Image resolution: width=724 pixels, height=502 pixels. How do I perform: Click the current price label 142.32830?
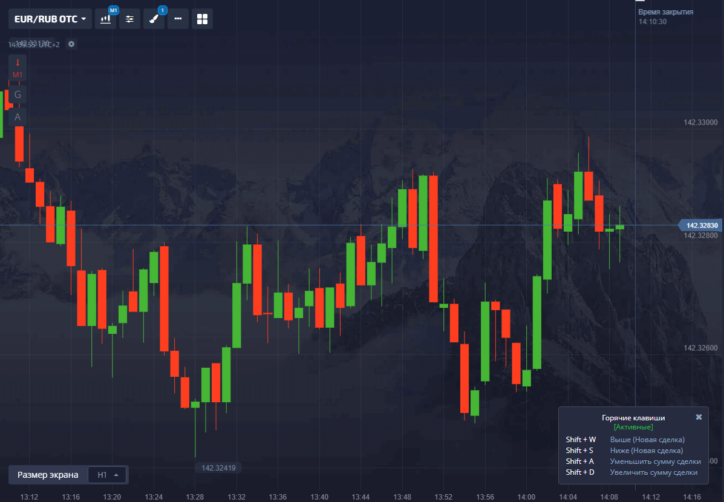(x=702, y=226)
